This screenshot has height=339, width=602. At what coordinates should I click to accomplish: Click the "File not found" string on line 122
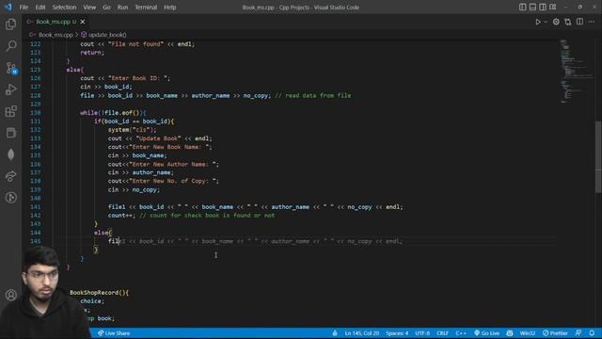tap(135, 44)
